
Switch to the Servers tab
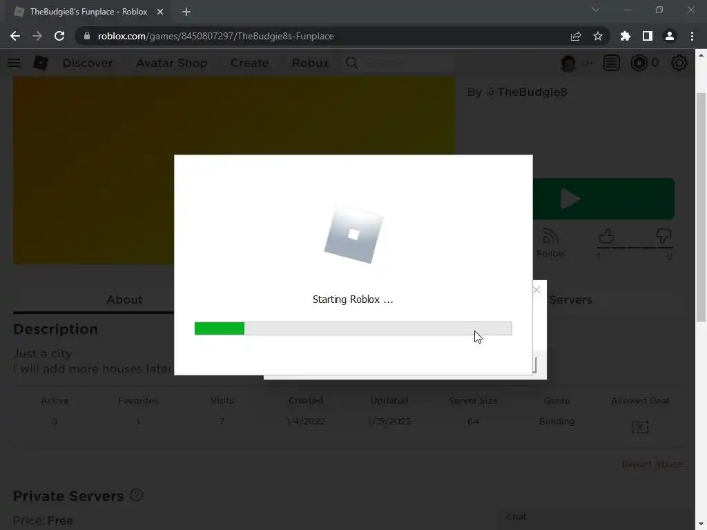point(570,300)
